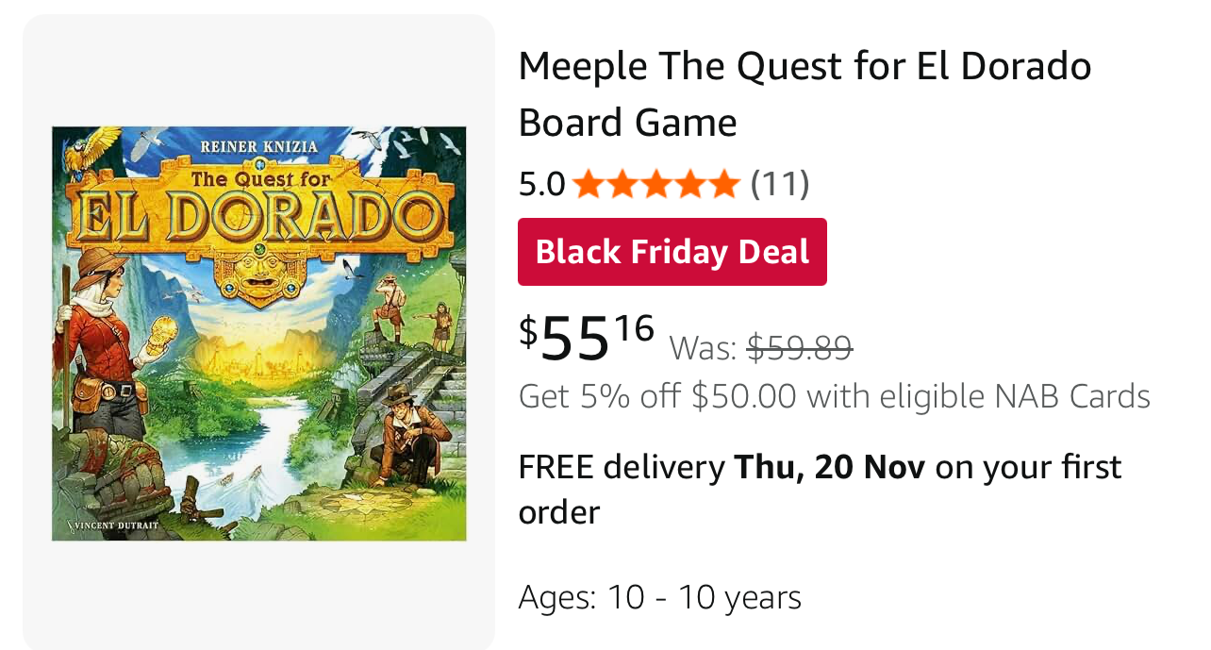Click the FREE delivery Thu, 20 Nov text
The height and width of the screenshot is (650, 1211).
point(722,467)
